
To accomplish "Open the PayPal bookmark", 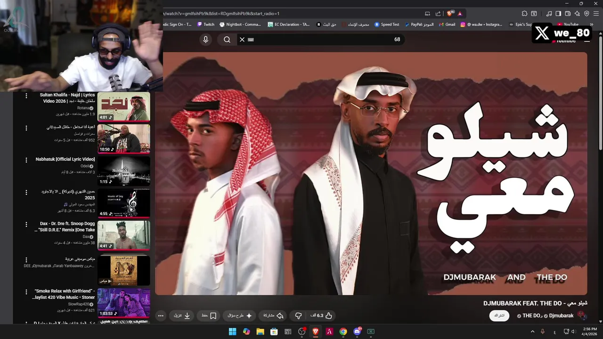I will [419, 24].
